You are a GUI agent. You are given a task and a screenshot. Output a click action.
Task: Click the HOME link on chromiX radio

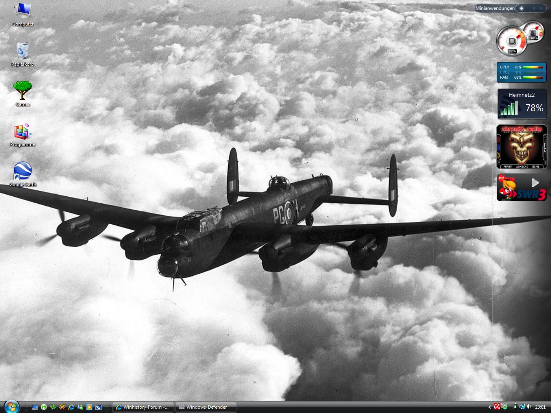(536, 166)
